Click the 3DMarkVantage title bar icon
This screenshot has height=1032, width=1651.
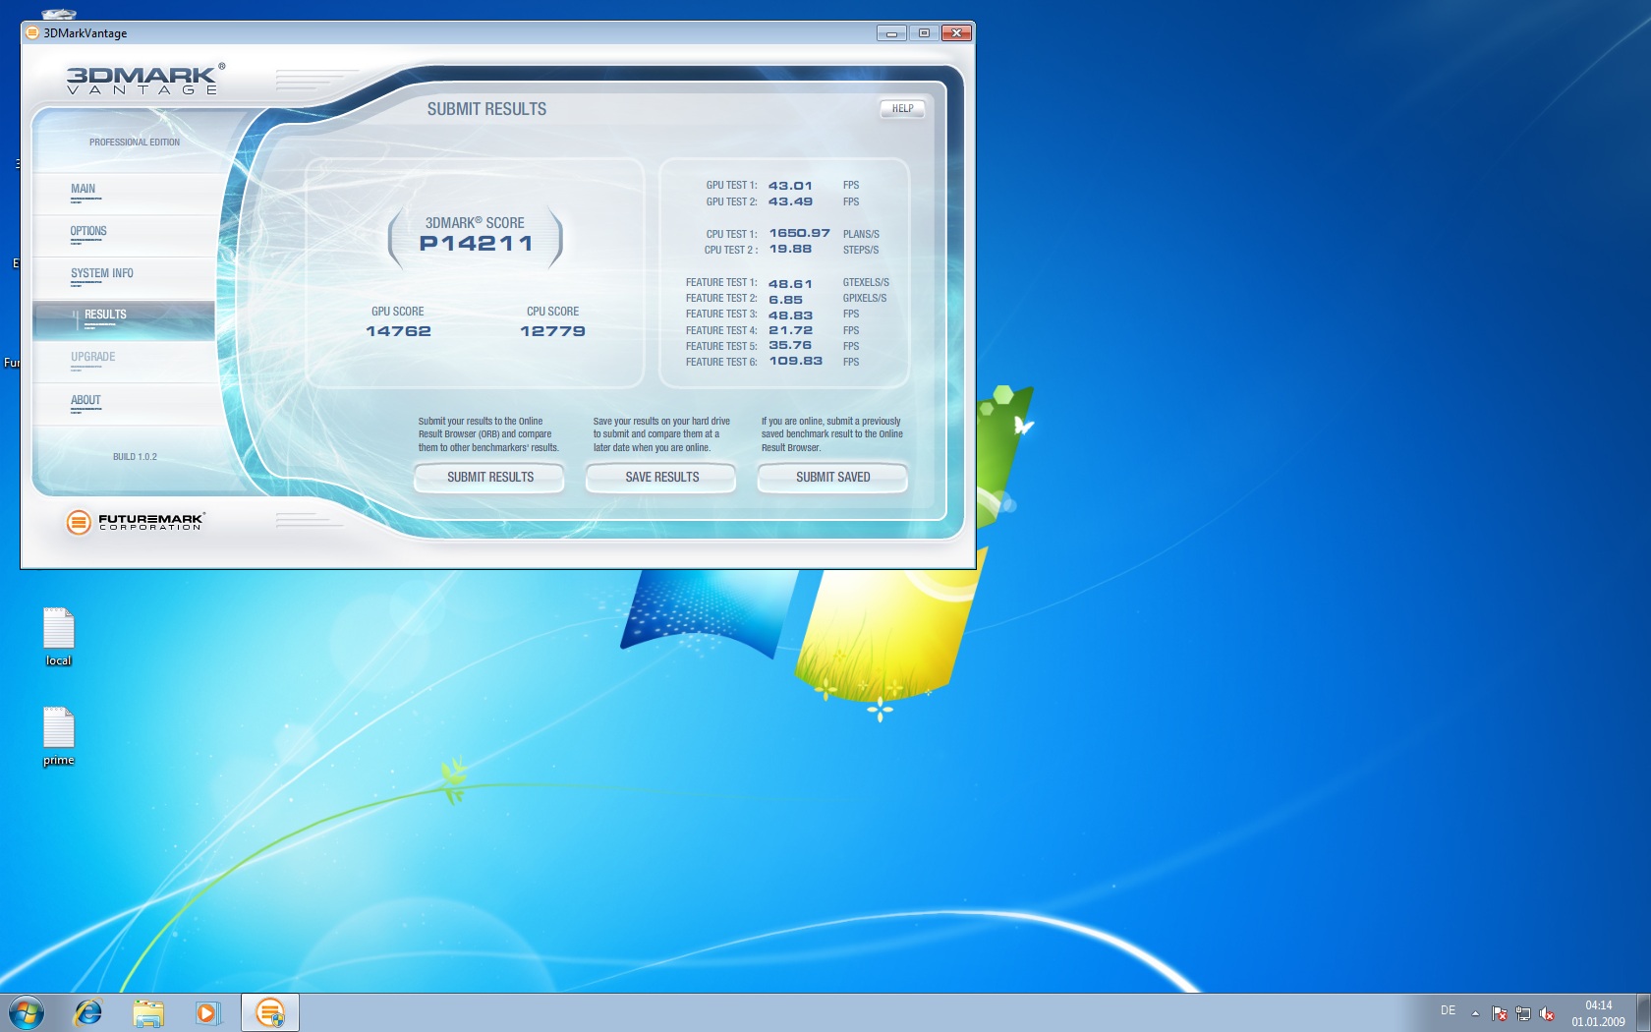point(31,32)
